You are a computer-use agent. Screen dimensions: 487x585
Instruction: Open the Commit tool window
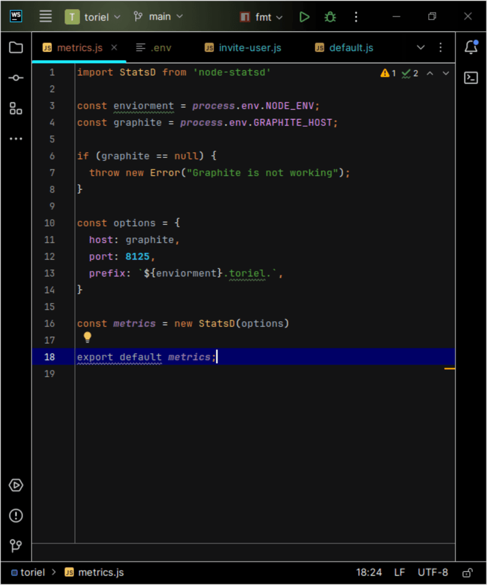(16, 78)
